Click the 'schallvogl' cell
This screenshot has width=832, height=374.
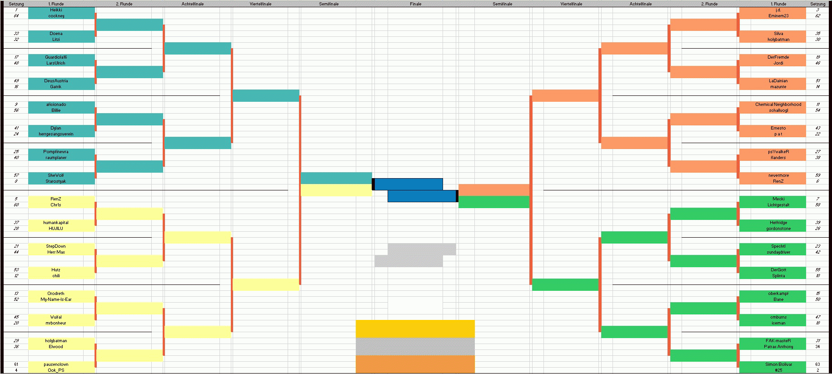(x=772, y=110)
